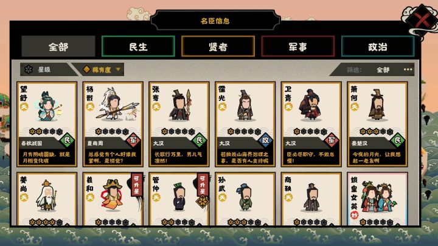The height and width of the screenshot is (246, 438).
Task: Expand the 稀有度 sort dropdown arrow
Action: tap(118, 69)
